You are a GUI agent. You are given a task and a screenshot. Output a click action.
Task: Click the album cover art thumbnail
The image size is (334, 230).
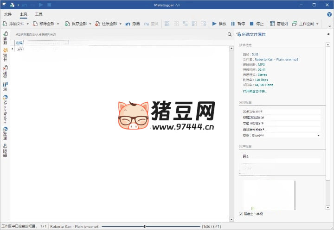269,194
